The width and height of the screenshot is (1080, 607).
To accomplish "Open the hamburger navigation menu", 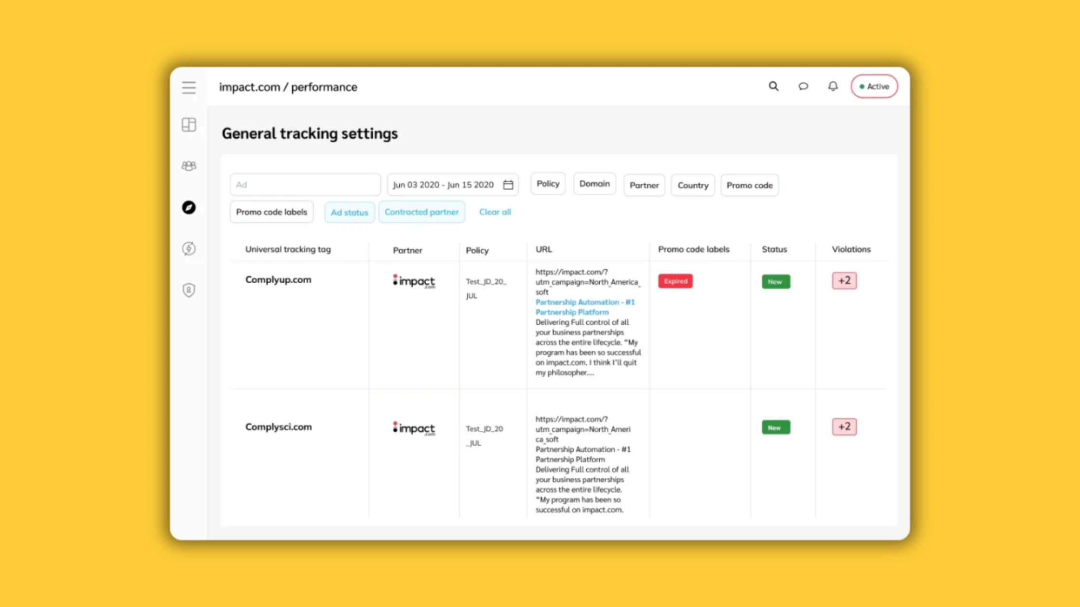I will tap(189, 87).
